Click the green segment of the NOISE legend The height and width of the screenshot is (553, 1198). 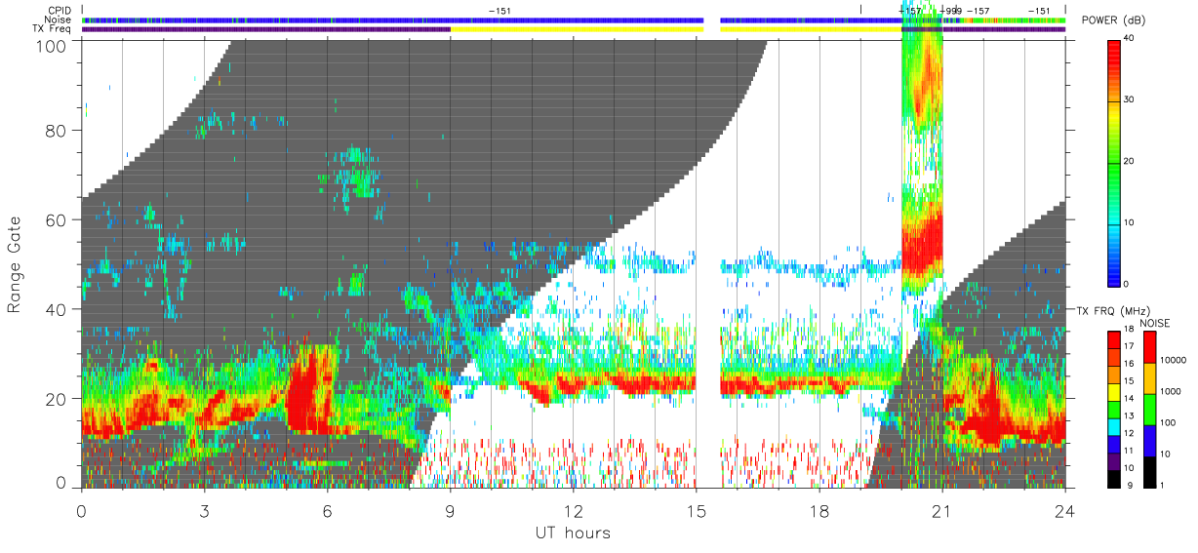1150,410
